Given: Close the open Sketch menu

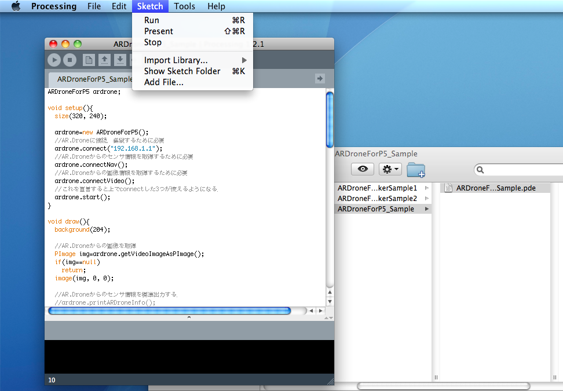Looking at the screenshot, I should (150, 6).
